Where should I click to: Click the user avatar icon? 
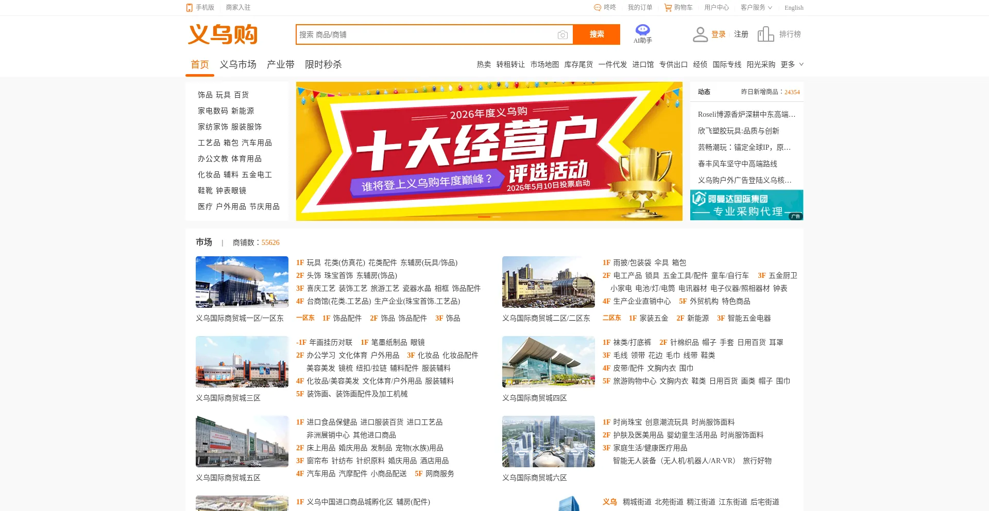(700, 34)
